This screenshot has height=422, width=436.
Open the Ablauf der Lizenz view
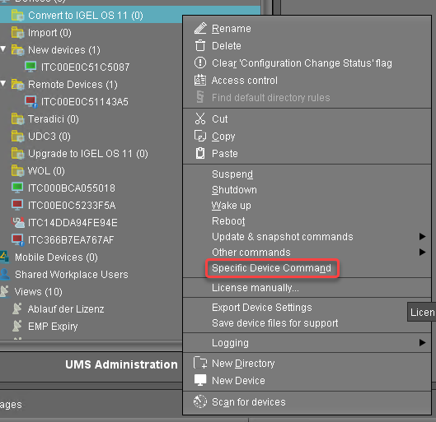pyautogui.click(x=66, y=309)
